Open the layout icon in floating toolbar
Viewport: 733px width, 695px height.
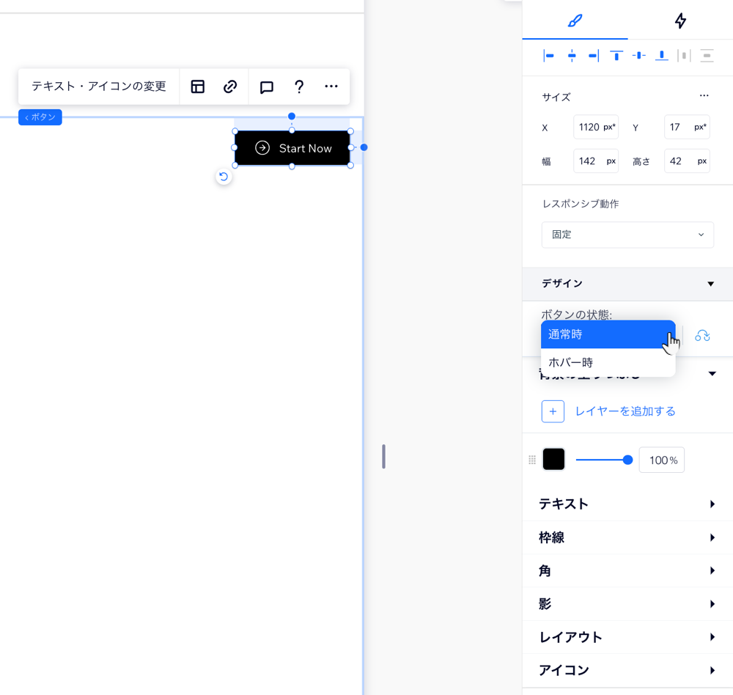click(x=198, y=87)
